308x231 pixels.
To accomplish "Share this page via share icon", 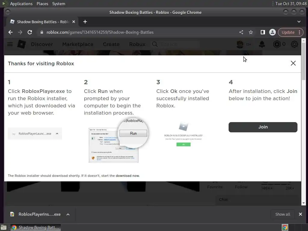I will tap(241, 32).
